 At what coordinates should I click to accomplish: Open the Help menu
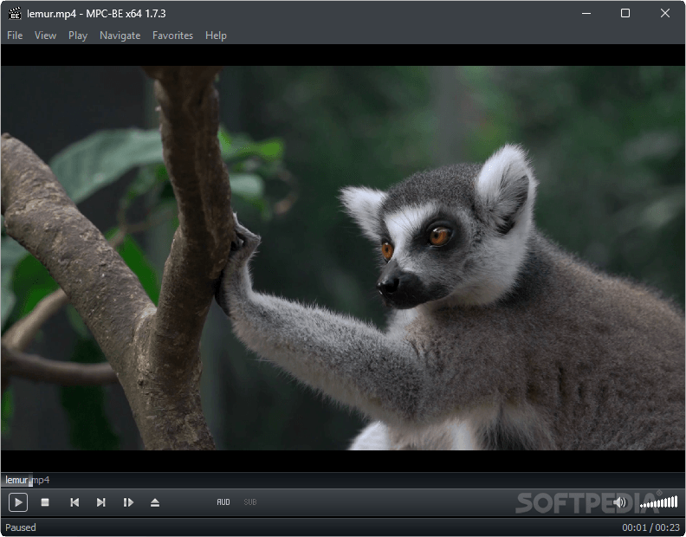(217, 36)
